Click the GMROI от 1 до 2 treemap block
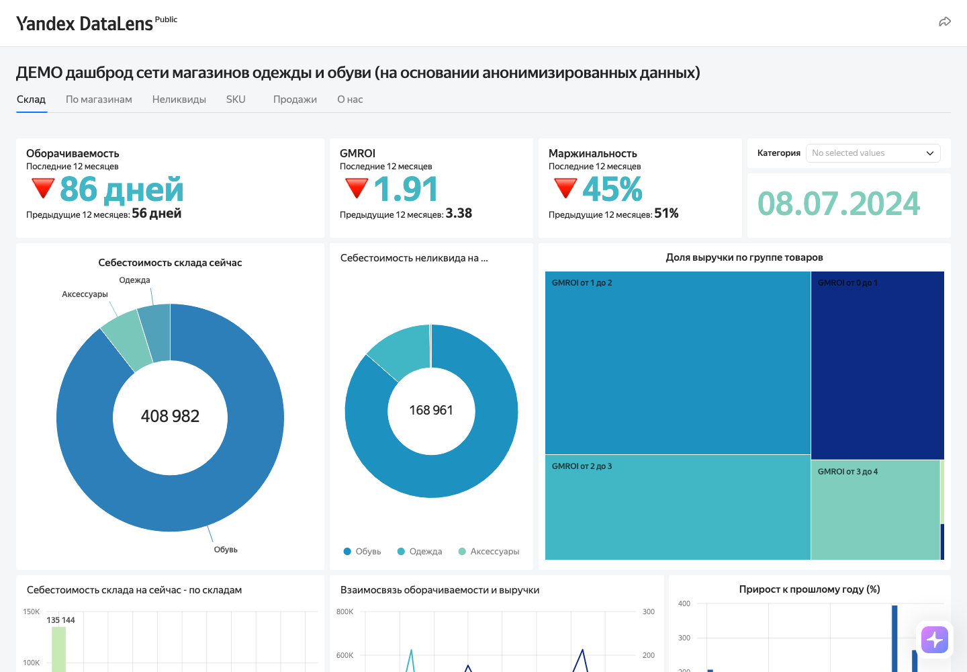 [678, 363]
